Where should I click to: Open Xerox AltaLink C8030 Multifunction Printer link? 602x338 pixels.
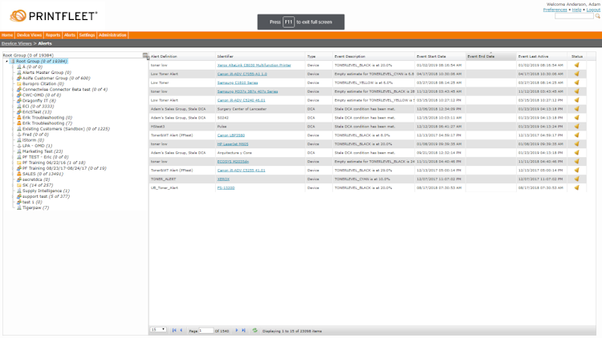tap(254, 65)
